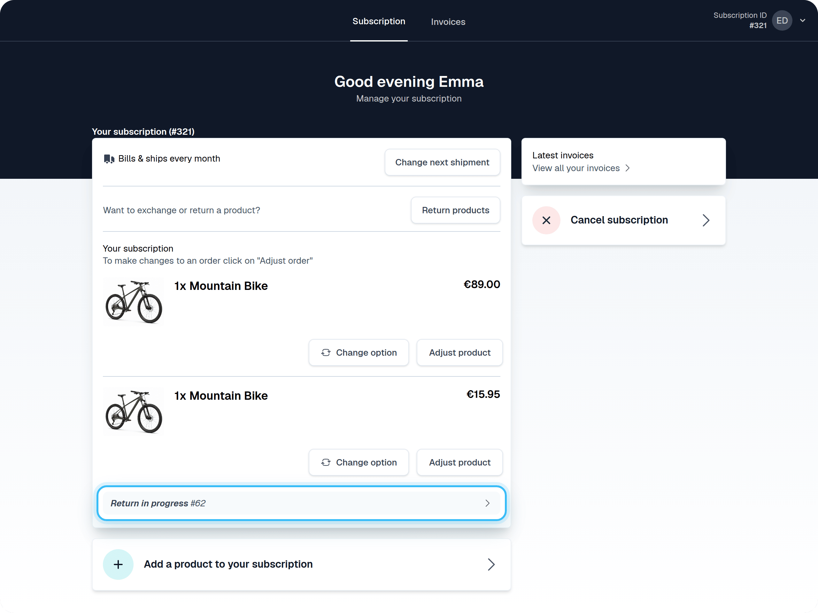Open the €15.95 Mountain Bike thumbnail
Screen dimensions: 818x613
[x=134, y=412]
